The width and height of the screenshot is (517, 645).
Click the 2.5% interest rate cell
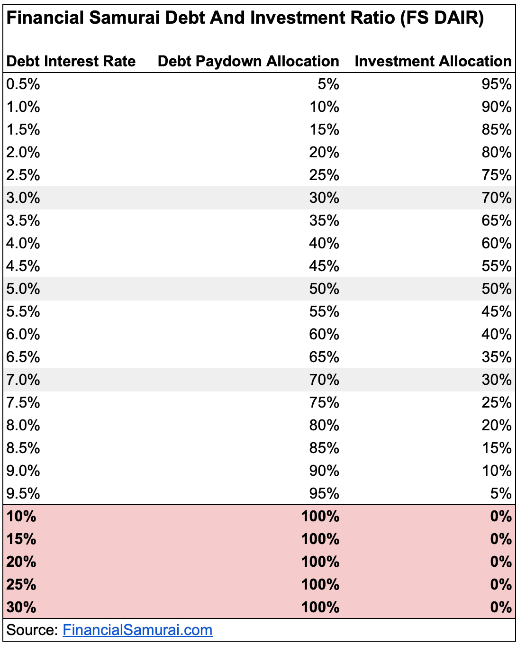[x=23, y=175]
